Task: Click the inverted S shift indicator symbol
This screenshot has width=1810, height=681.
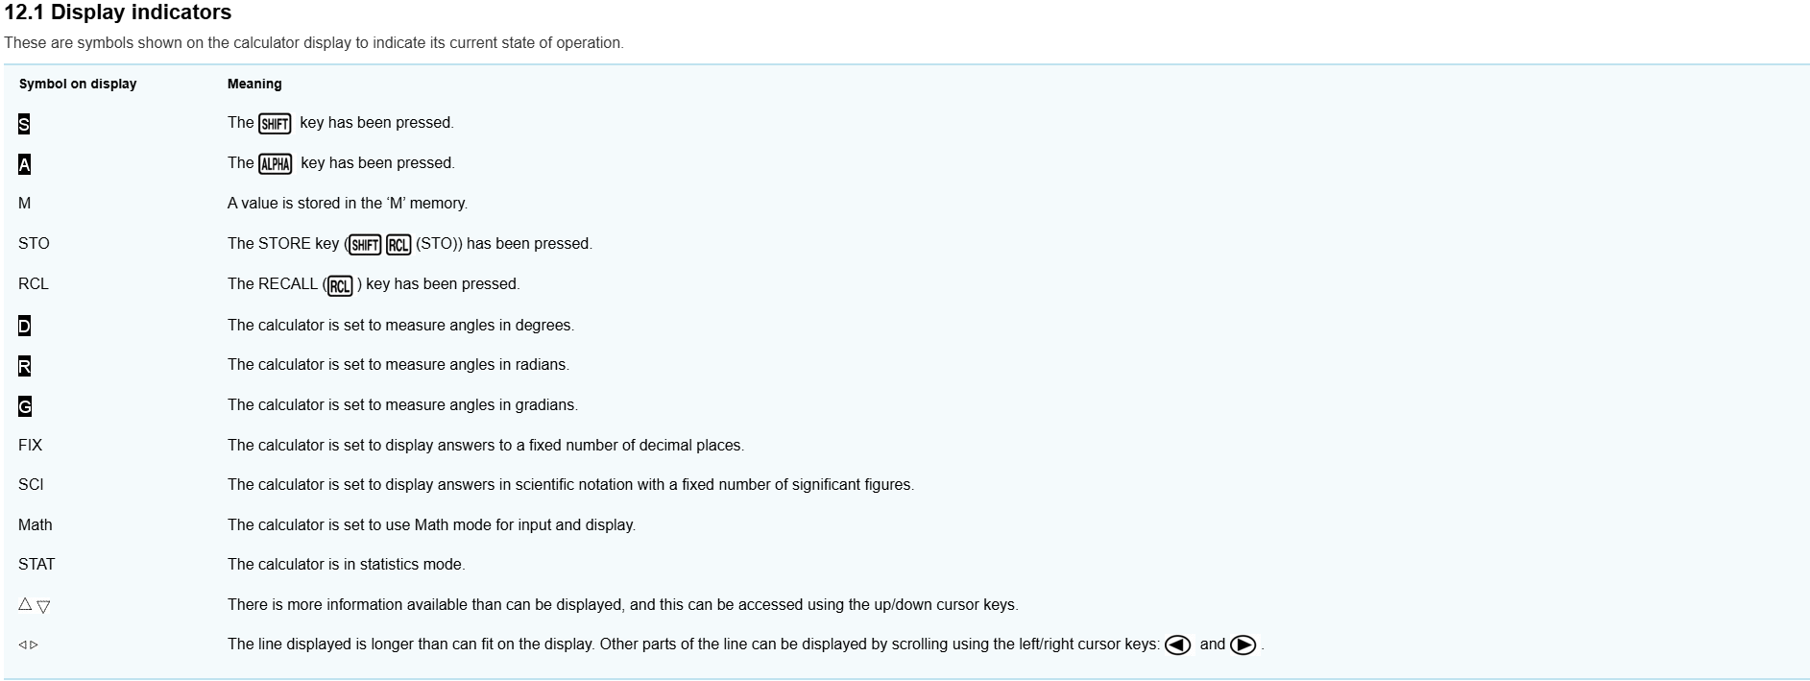Action: click(24, 124)
